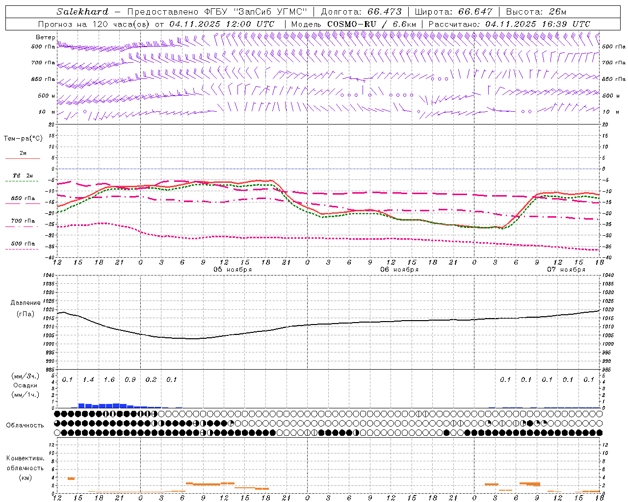Click the Salekhard station title
This screenshot has height=502, width=628.
(x=82, y=12)
